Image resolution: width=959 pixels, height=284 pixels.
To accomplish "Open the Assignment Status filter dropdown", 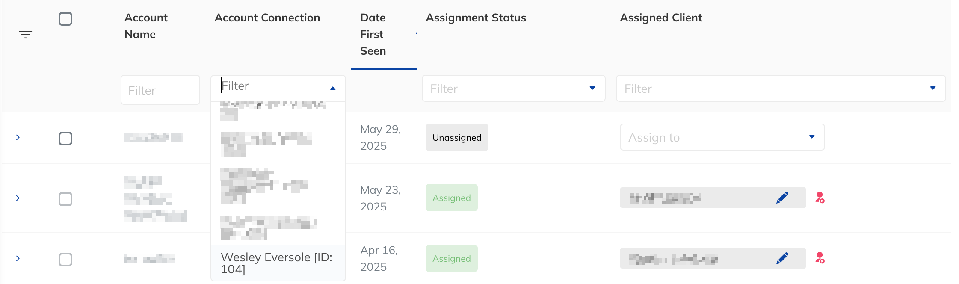I will [513, 89].
